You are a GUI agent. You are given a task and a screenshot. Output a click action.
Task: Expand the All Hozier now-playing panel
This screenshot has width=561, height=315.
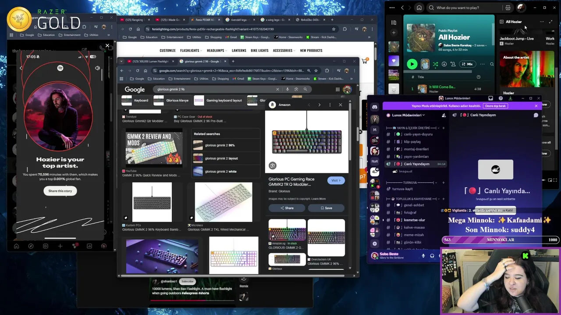click(x=551, y=21)
